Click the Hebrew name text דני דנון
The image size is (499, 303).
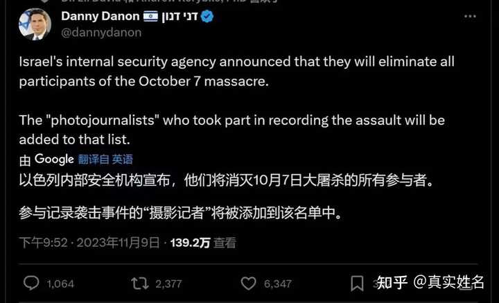(180, 16)
